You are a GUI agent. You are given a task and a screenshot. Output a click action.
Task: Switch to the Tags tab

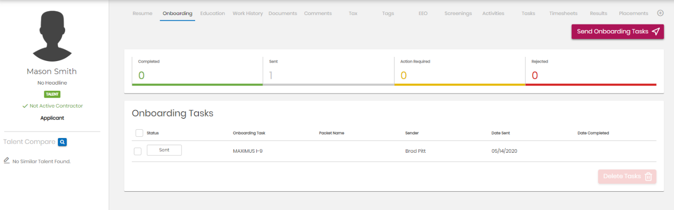pyautogui.click(x=388, y=13)
